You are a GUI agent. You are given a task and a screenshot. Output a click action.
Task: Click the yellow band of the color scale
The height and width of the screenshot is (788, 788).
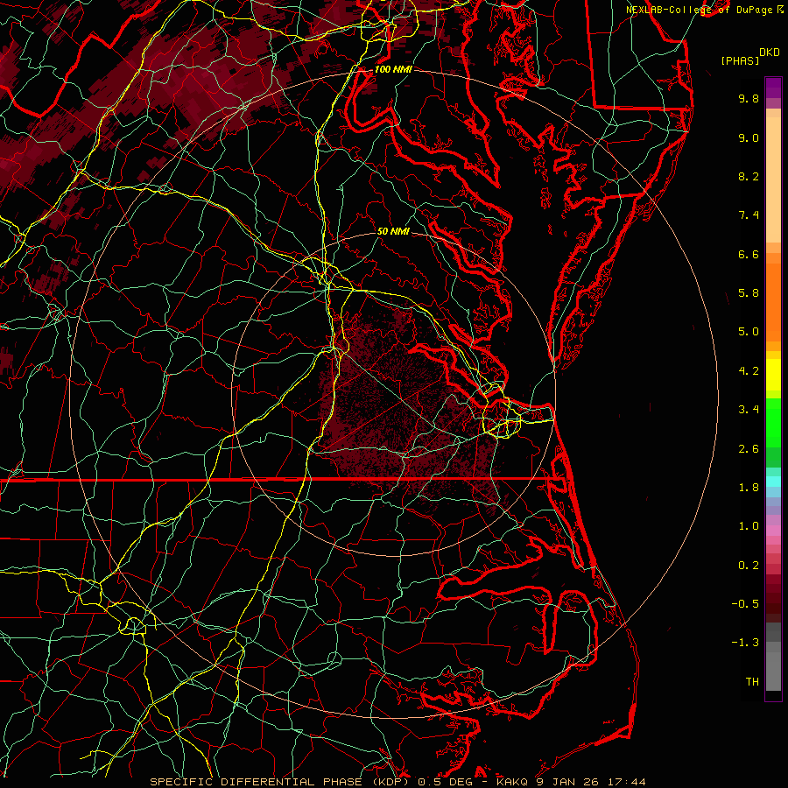773,375
